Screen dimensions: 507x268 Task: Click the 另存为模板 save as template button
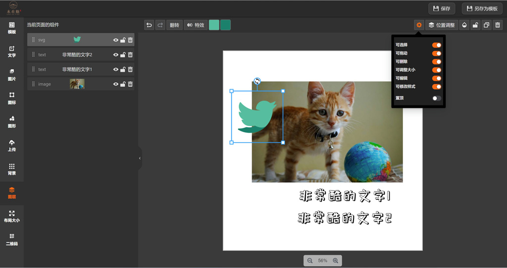click(482, 9)
